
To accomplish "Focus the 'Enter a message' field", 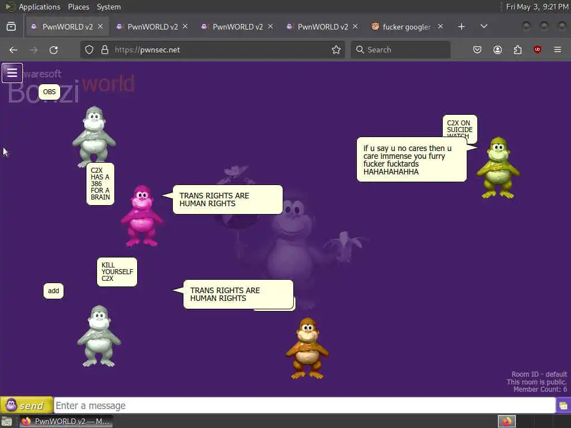I will [305, 406].
